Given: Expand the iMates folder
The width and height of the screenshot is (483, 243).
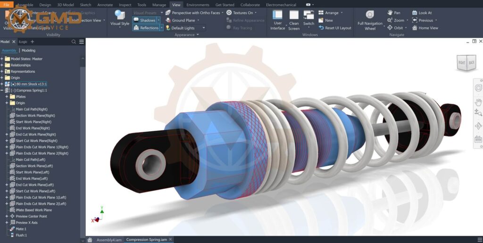Looking at the screenshot, I should [7, 97].
